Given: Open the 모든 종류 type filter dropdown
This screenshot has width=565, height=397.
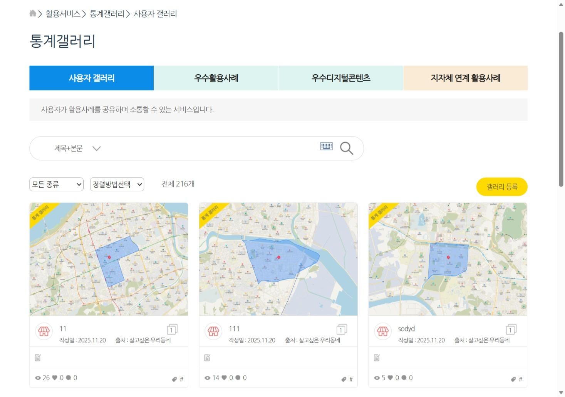Looking at the screenshot, I should click(56, 184).
